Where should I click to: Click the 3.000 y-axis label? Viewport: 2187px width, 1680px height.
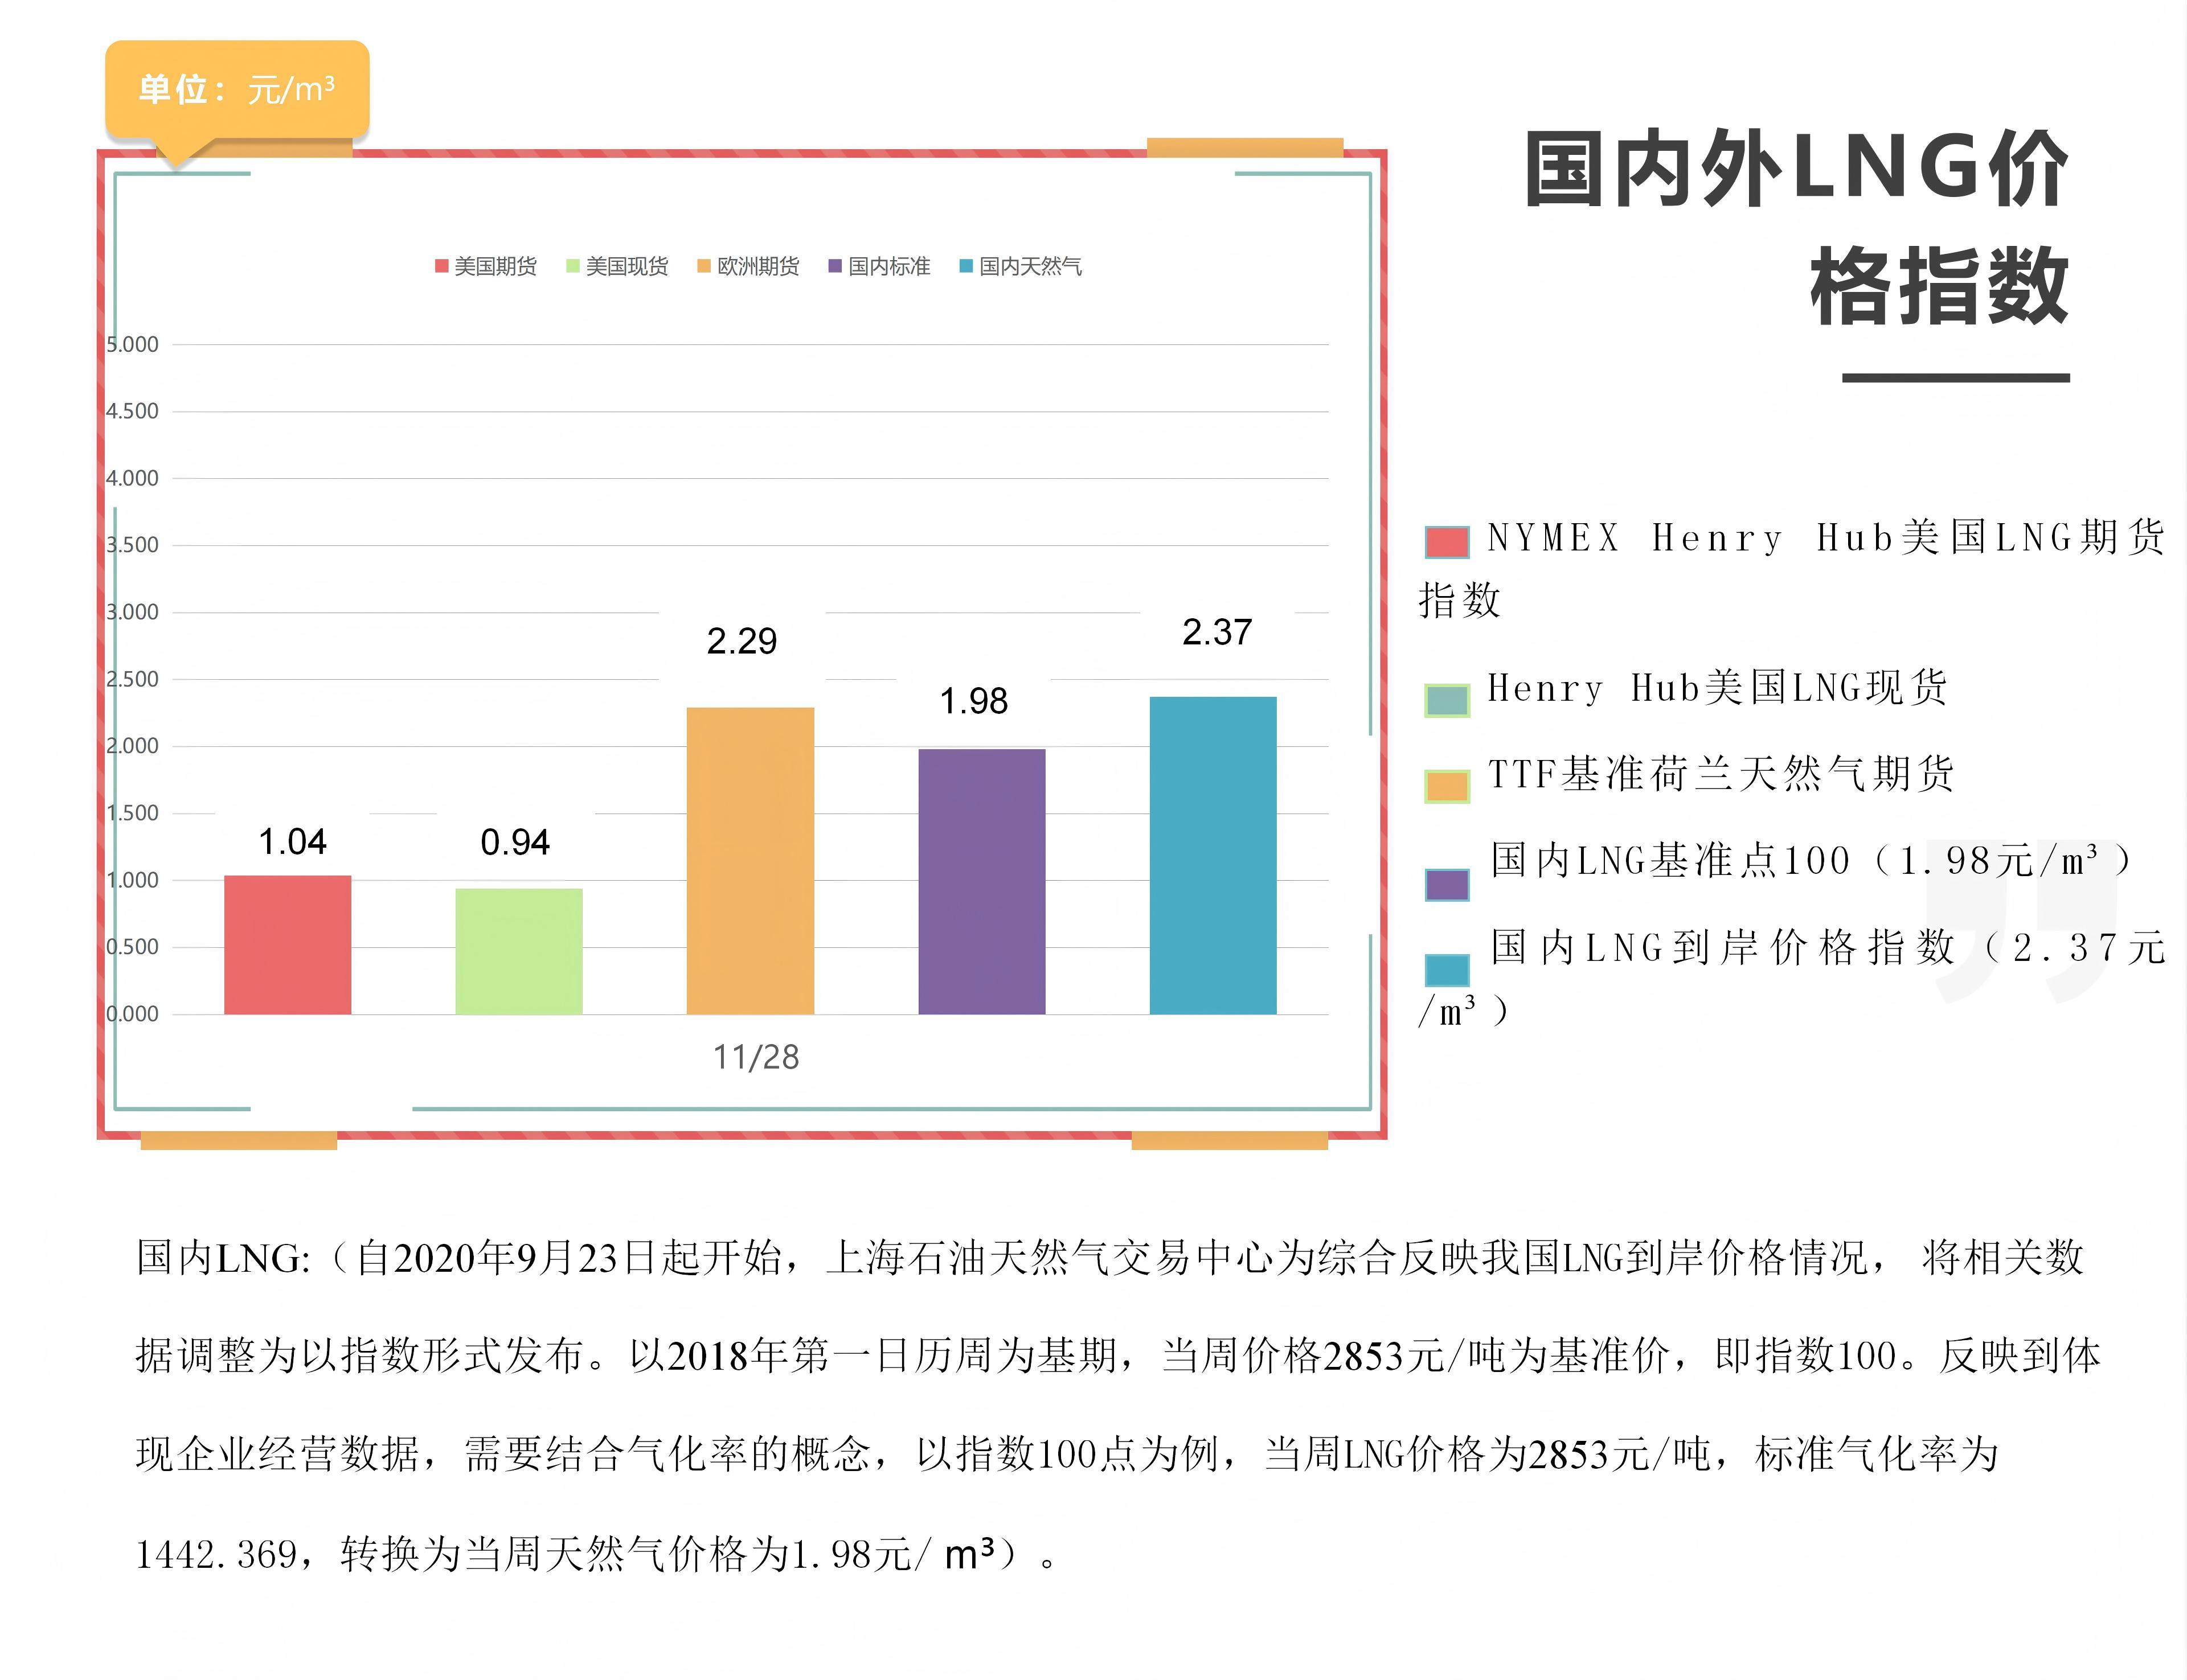coord(132,612)
